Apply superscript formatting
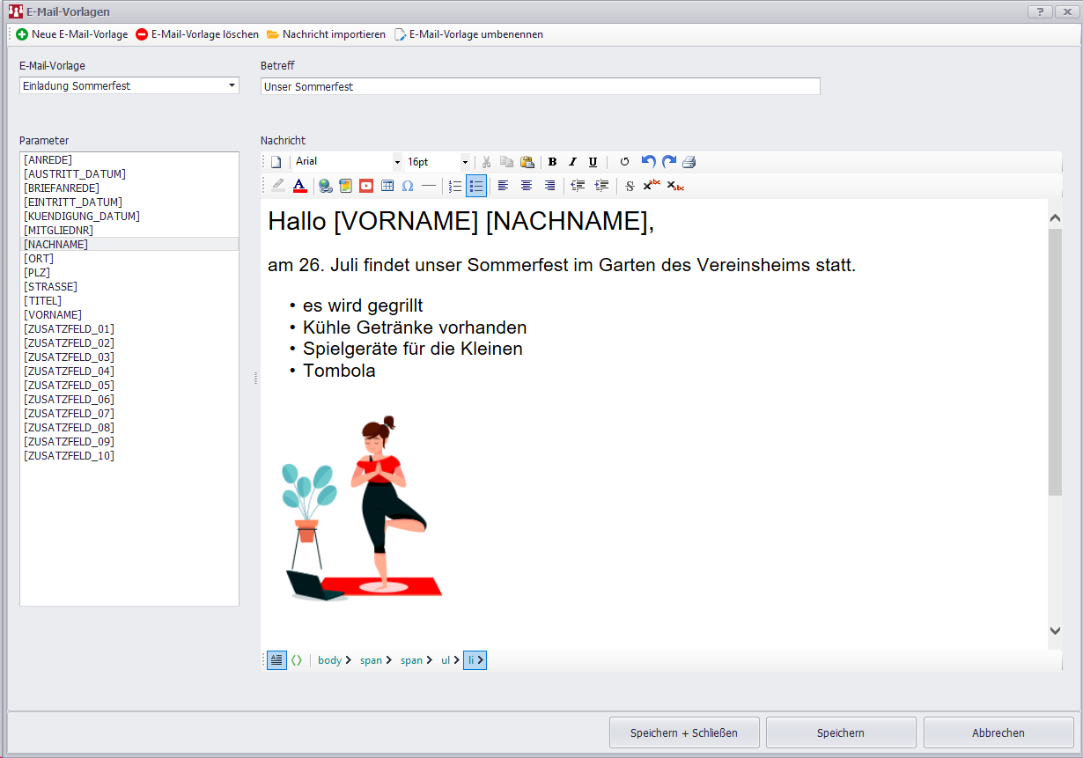 pyautogui.click(x=652, y=186)
